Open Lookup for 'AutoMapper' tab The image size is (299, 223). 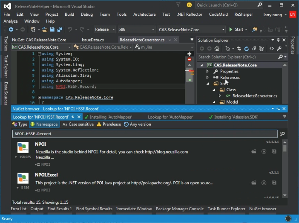(x=171, y=117)
